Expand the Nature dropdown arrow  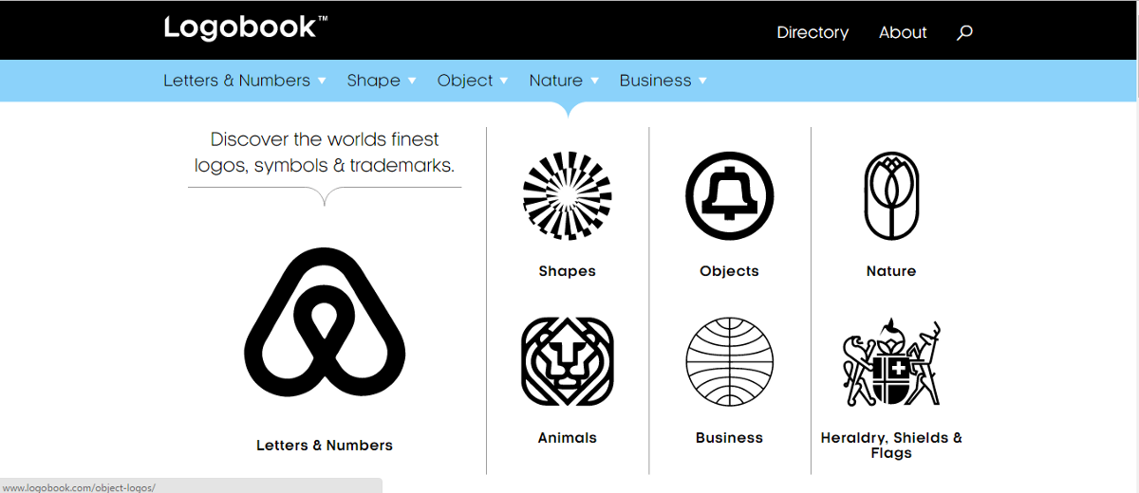coord(595,81)
